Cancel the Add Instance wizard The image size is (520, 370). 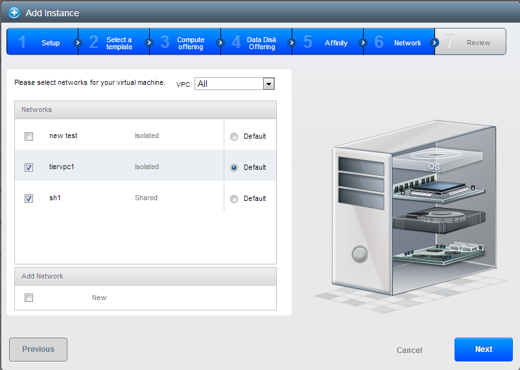(409, 350)
